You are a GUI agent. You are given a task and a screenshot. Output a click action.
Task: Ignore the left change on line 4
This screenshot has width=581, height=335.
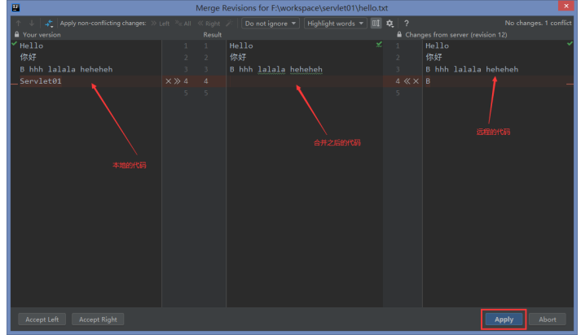tap(168, 81)
